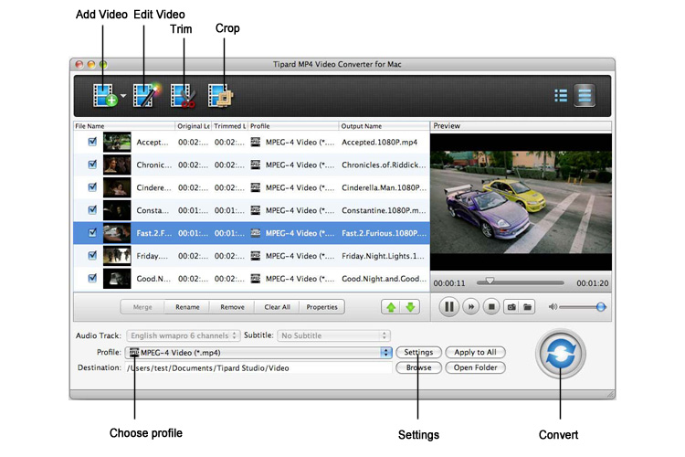Screen dimensions: 685x457
Task: Click the Add Video toolbar icon
Action: [x=105, y=95]
